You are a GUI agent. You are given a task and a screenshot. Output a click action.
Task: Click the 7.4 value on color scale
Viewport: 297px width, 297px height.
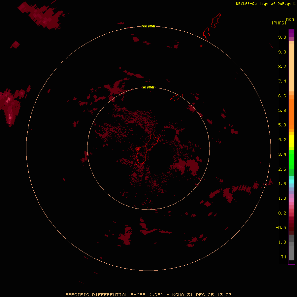tap(282, 81)
